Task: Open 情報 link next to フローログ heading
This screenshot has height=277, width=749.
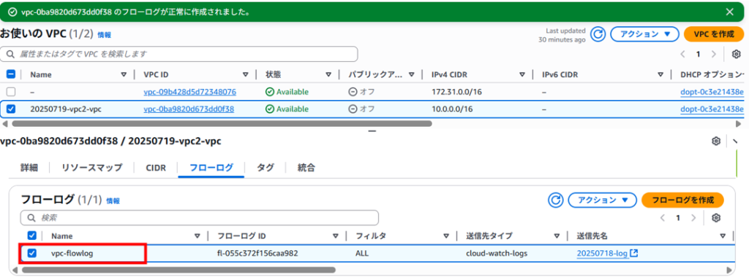Action: (113, 201)
